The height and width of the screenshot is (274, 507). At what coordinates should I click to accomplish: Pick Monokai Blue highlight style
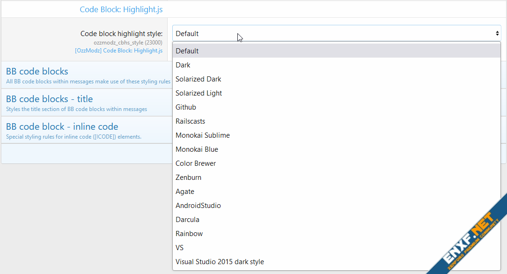click(197, 149)
